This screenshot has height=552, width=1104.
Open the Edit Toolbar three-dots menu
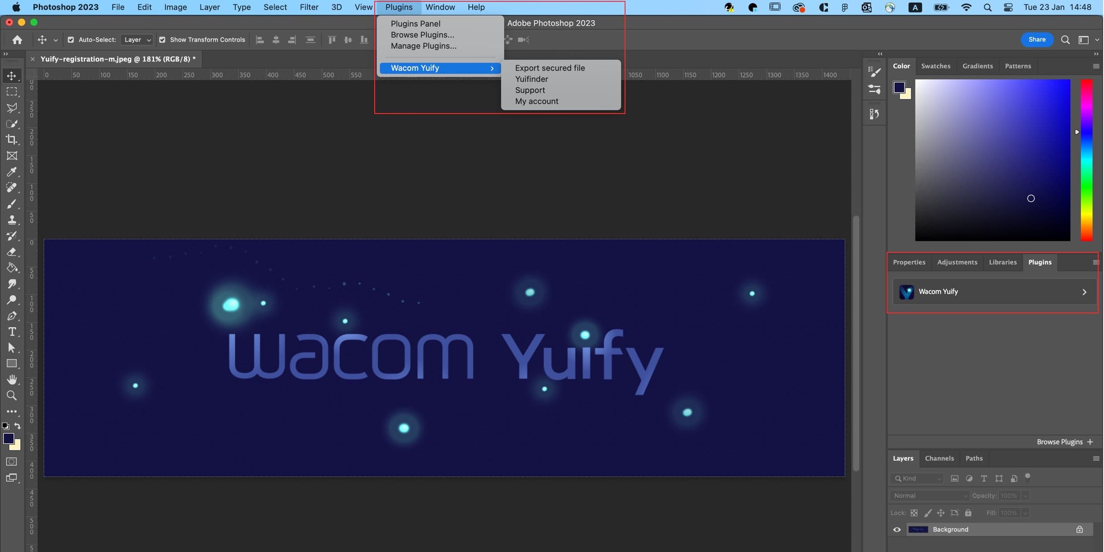click(12, 411)
